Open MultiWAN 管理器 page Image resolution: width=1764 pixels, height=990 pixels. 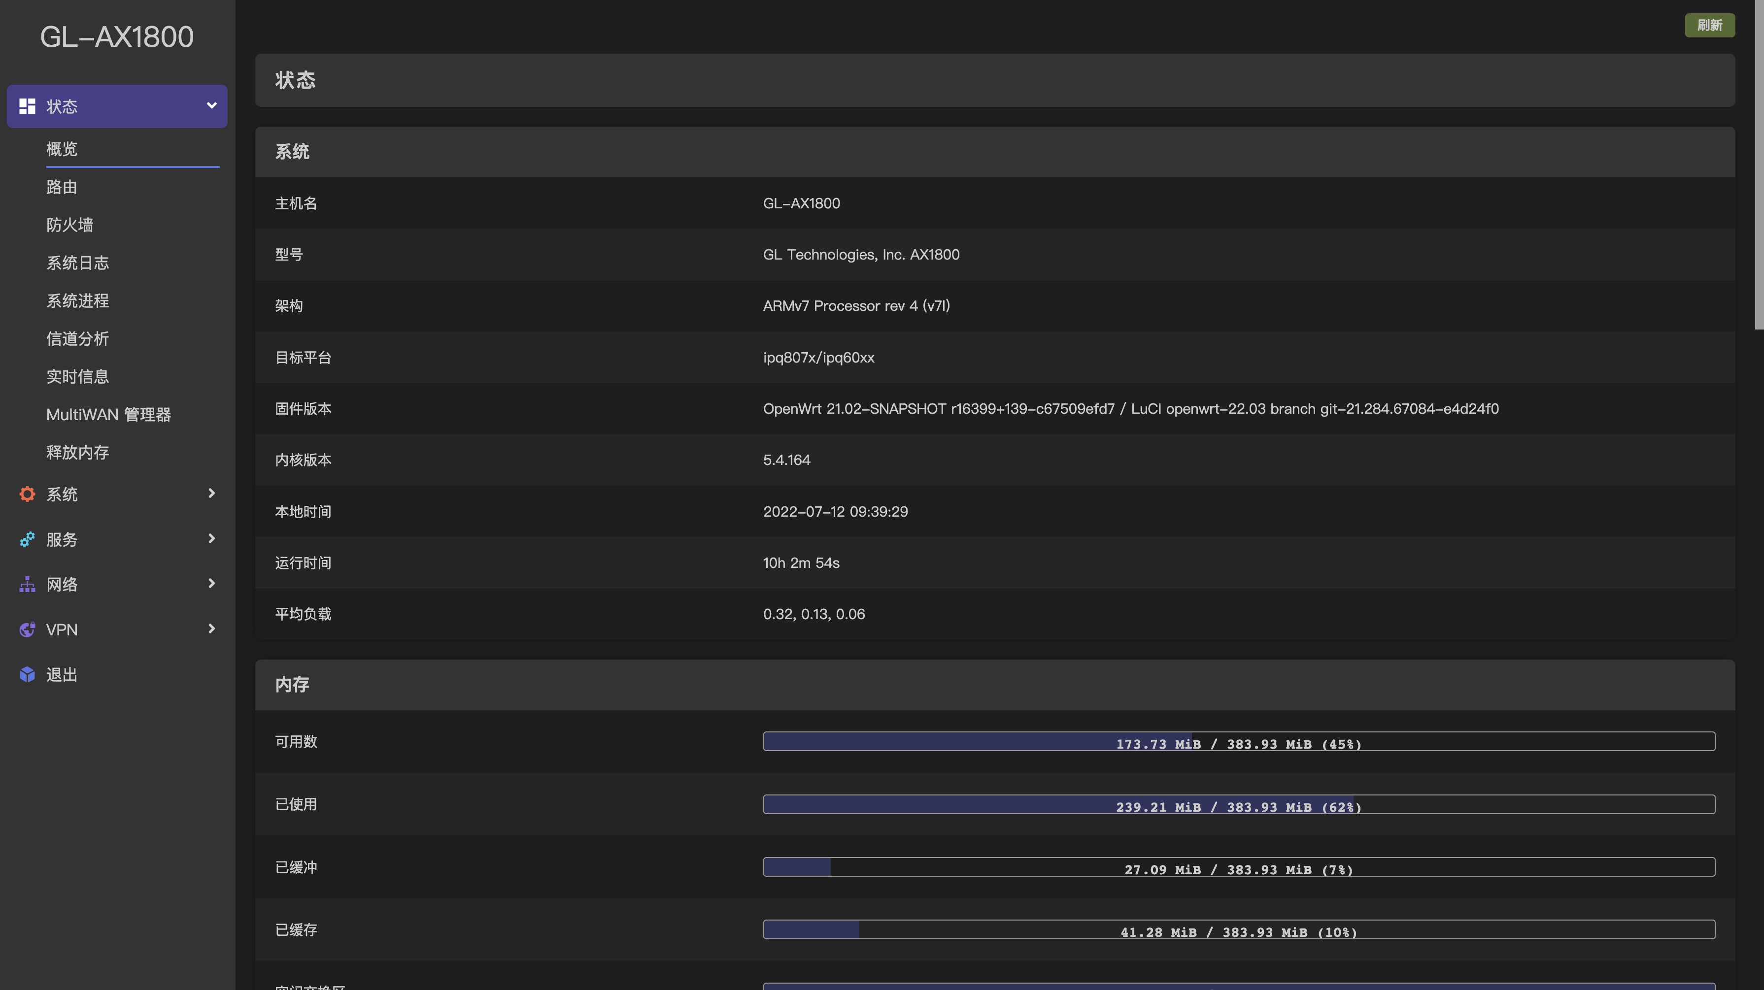pos(108,414)
